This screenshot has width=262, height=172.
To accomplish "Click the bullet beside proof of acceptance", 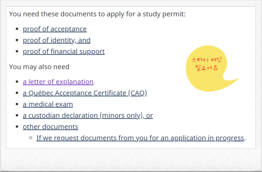I will tap(17, 29).
